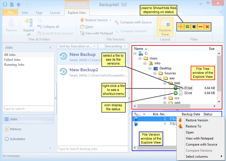
Task: Click the Type to search field in Jobs pane
Action: pos(28,109)
